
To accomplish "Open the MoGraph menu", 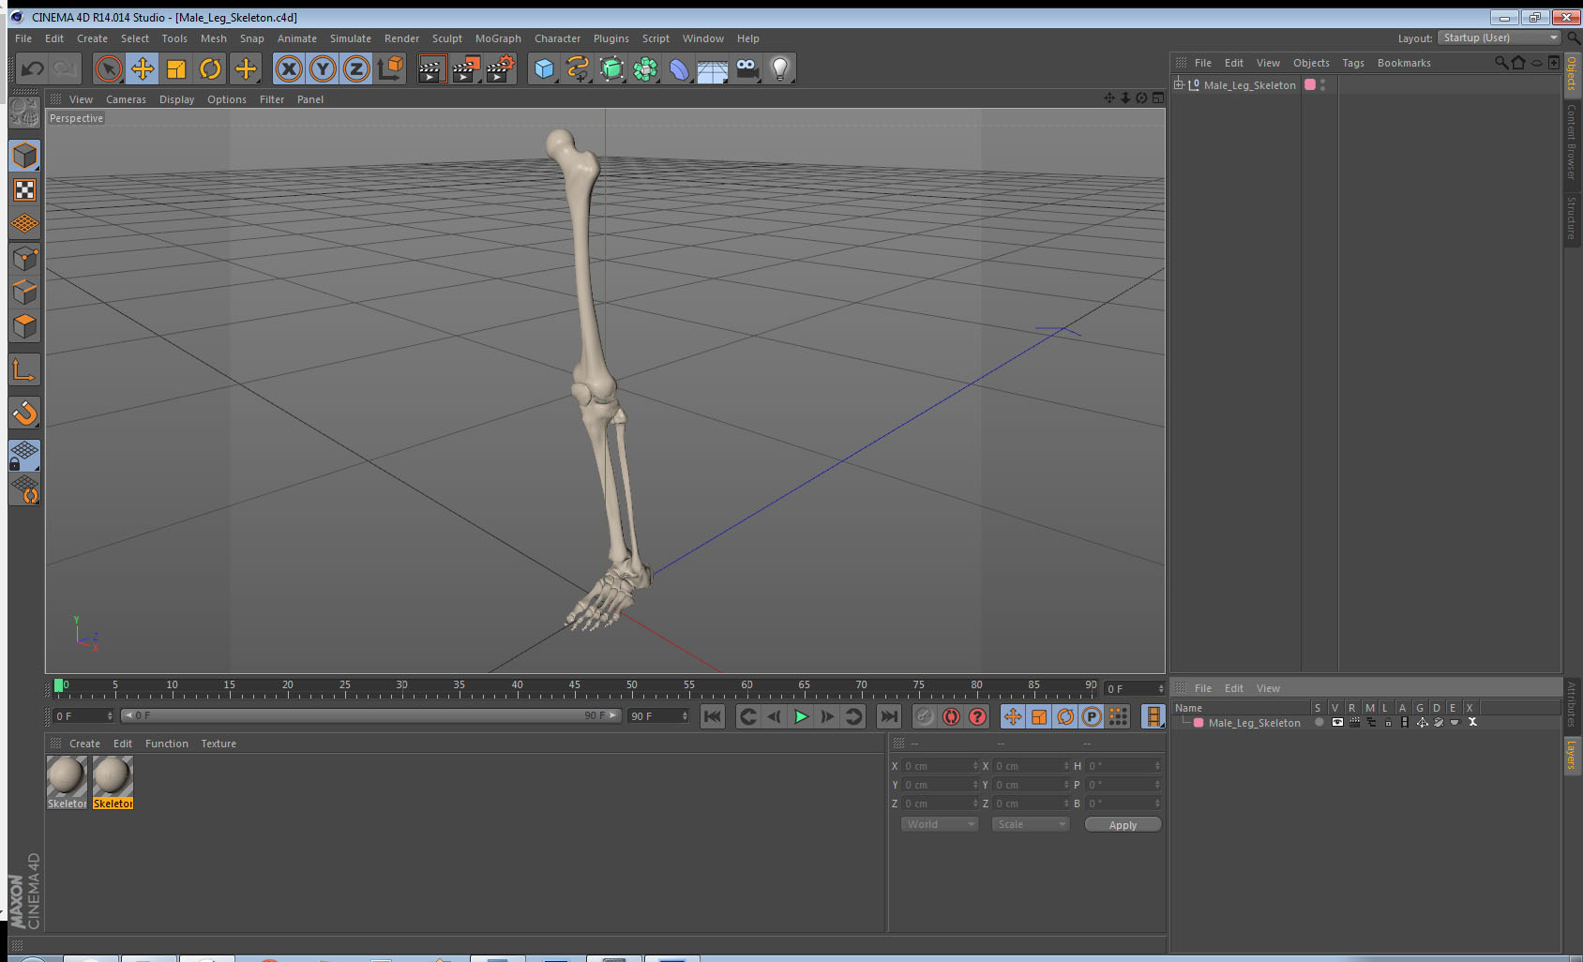I will pos(498,38).
